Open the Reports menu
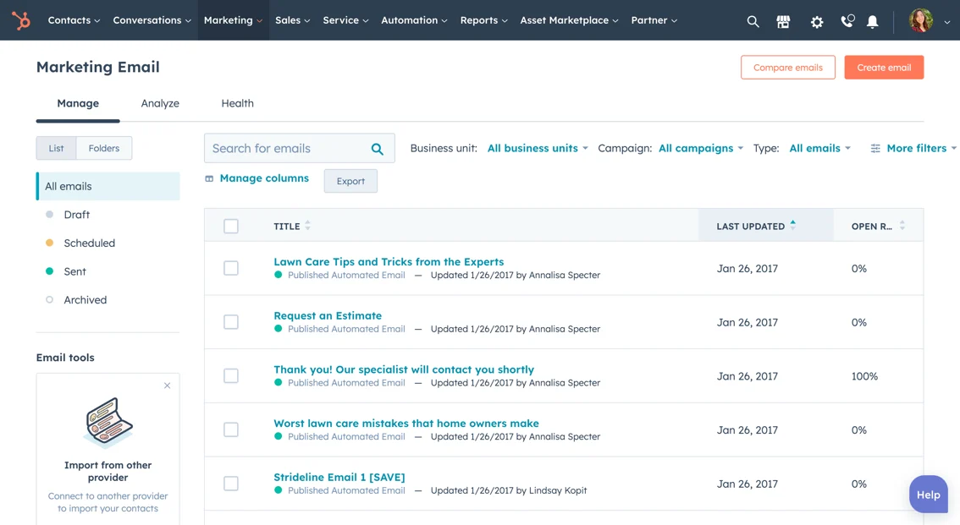The height and width of the screenshot is (525, 960). [x=483, y=20]
